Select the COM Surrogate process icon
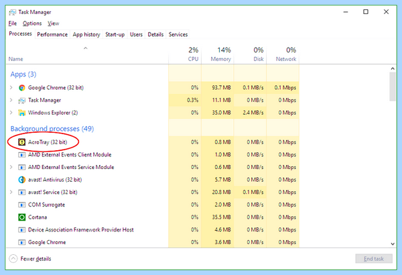 click(22, 205)
